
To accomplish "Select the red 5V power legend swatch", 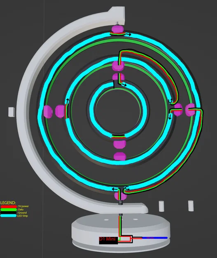I will (9, 206).
